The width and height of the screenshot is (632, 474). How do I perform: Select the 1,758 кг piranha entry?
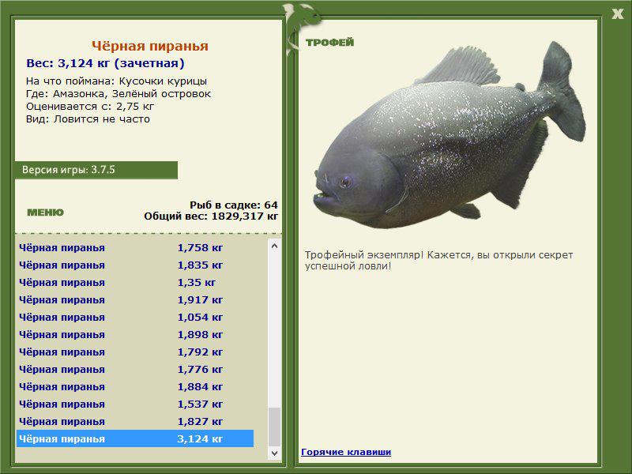[134, 247]
